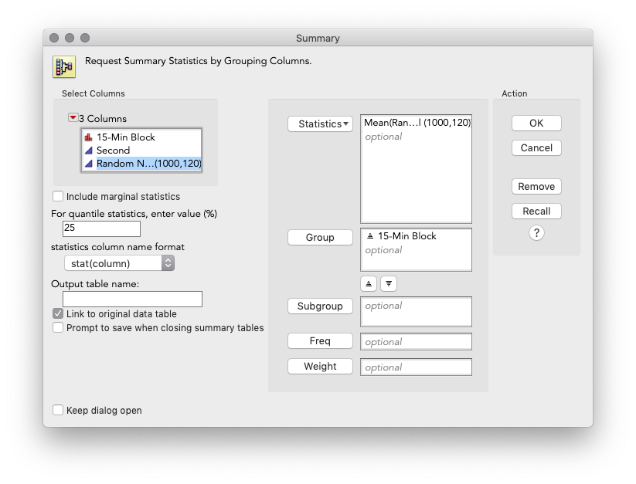Click the ascending sort icon beside 15-Min Block

tap(370, 236)
